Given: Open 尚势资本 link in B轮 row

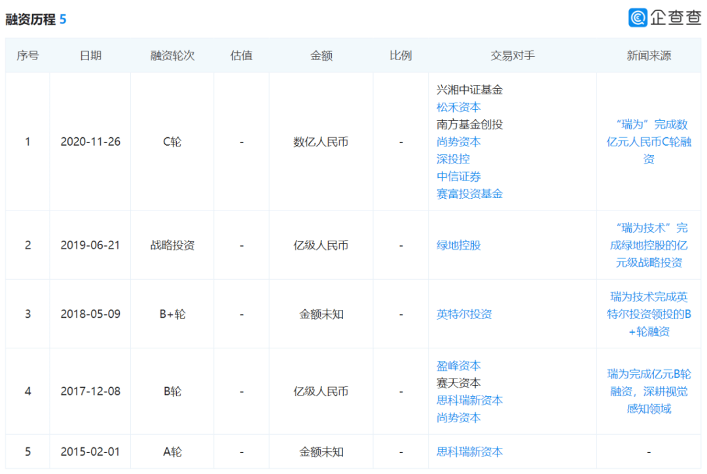Looking at the screenshot, I should pyautogui.click(x=458, y=418).
